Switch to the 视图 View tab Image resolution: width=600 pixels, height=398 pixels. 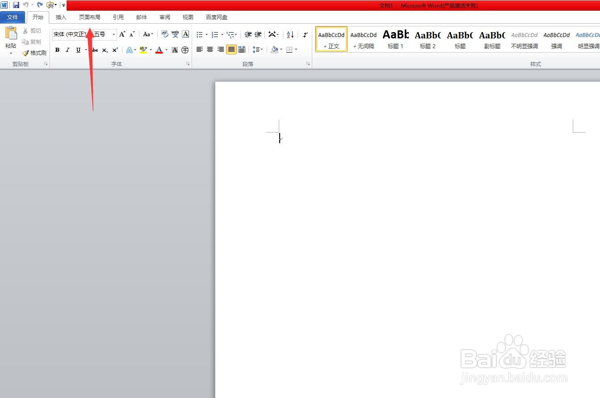coord(188,17)
